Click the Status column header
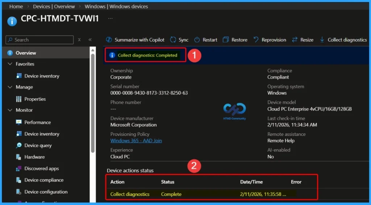371x205 pixels. (168, 182)
